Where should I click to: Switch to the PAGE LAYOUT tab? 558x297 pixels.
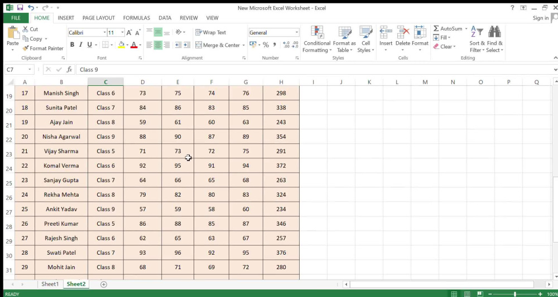click(99, 18)
